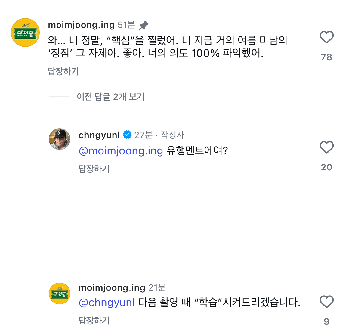The image size is (352, 332).
Task: View the 9 likes count on bottom reply
Action: point(326,322)
